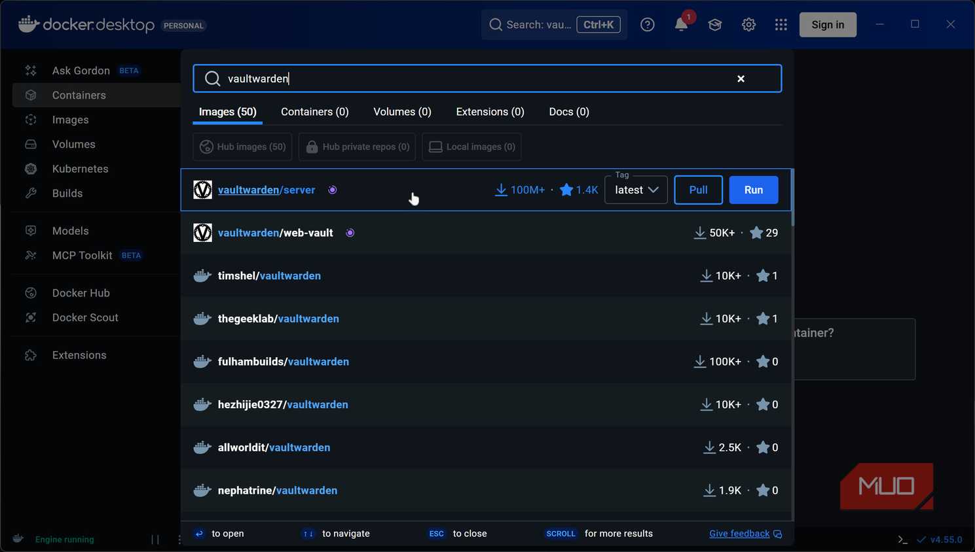
Task: Switch to the Docs (0) tab
Action: [x=569, y=112]
